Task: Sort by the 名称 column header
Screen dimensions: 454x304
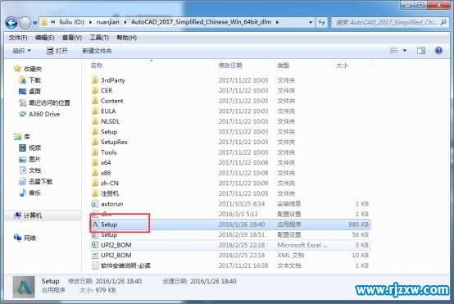Action: click(x=97, y=66)
